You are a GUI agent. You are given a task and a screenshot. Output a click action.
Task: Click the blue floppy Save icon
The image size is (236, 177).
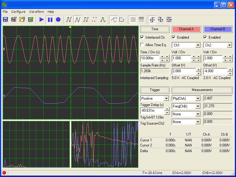pyautogui.click(x=5, y=19)
